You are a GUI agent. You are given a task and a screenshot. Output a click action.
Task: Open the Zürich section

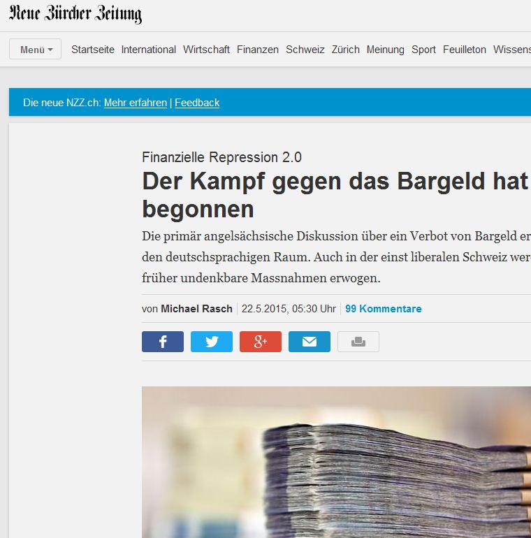click(x=345, y=50)
